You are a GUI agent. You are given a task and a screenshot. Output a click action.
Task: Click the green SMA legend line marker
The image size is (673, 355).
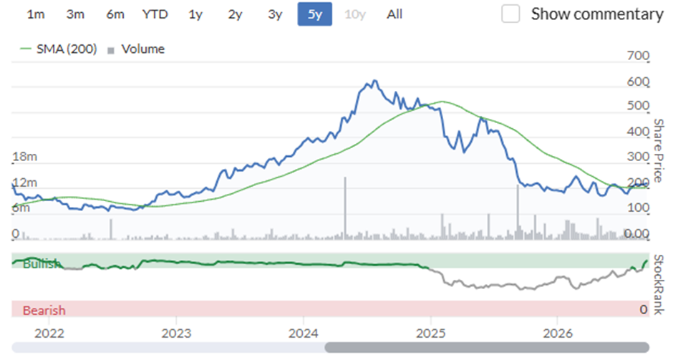[26, 49]
